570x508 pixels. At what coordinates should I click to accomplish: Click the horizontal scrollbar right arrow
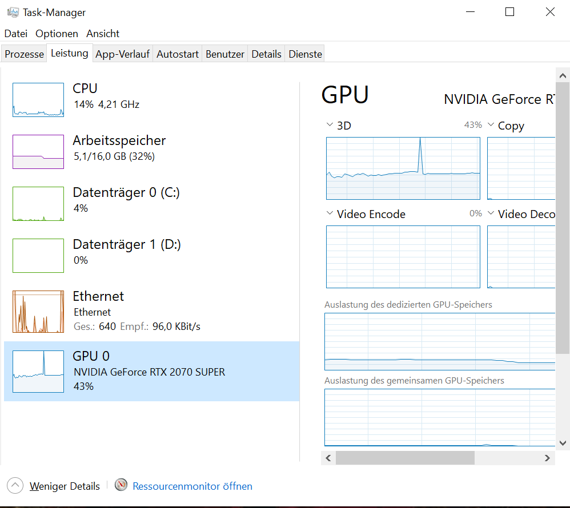547,458
